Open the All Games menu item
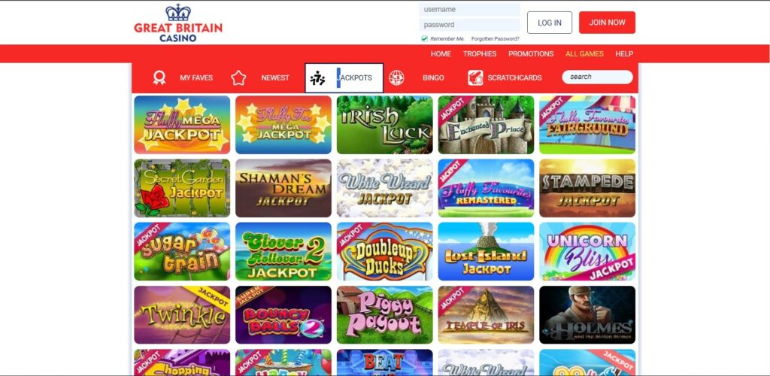The height and width of the screenshot is (376, 770). (584, 54)
